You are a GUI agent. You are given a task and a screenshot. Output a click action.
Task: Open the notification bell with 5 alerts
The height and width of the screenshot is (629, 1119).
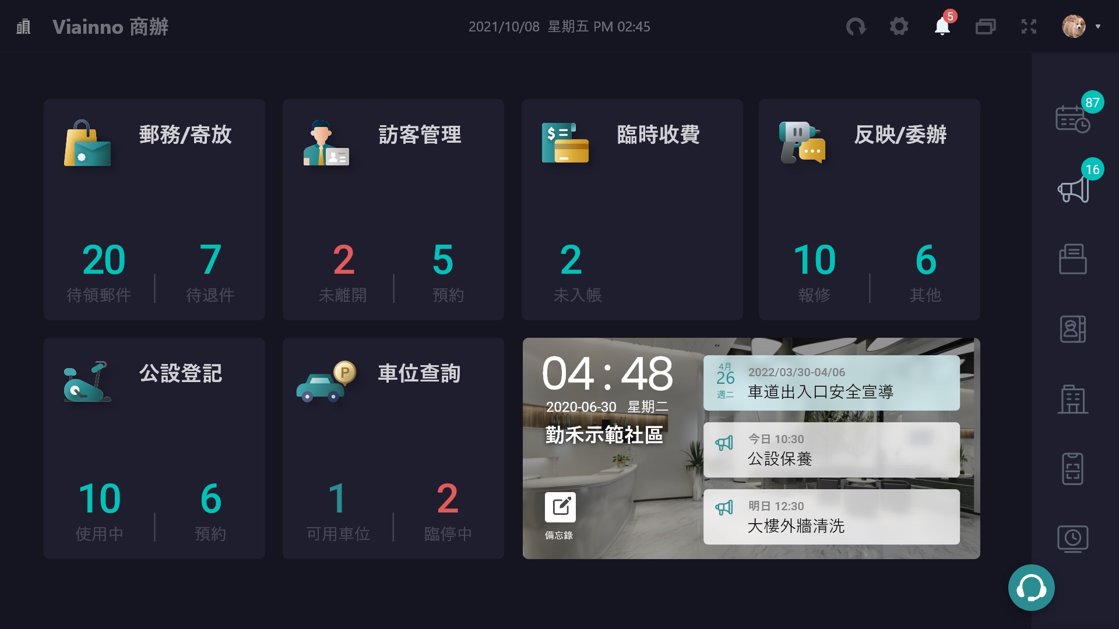coord(942,26)
